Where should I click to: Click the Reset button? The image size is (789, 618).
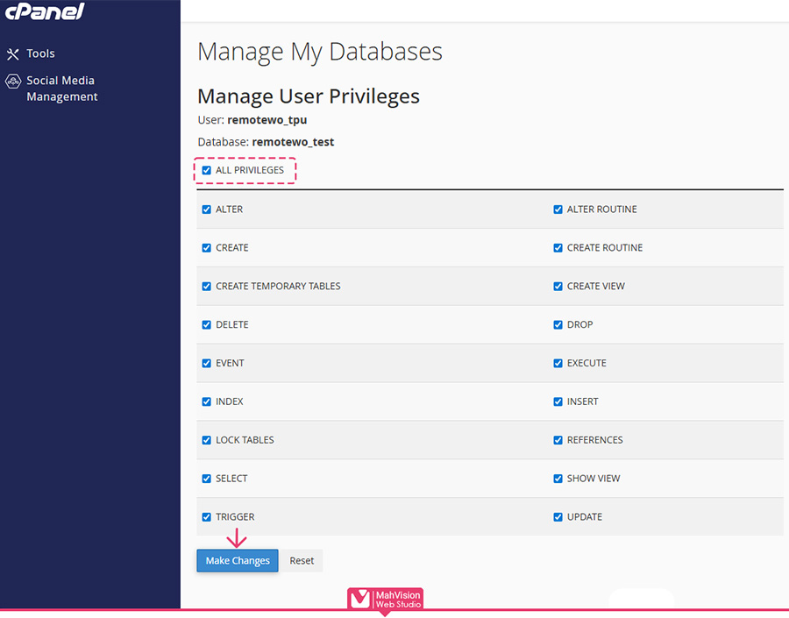click(302, 561)
